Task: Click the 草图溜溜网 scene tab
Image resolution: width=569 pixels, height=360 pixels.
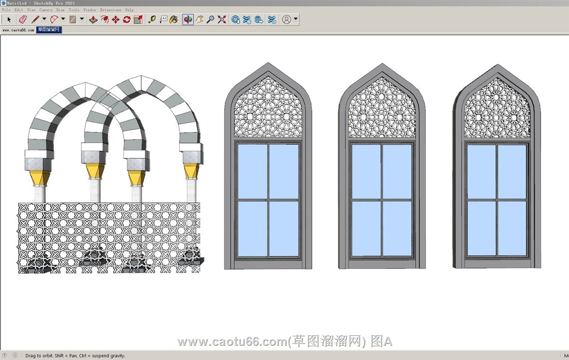Action: click(x=49, y=30)
